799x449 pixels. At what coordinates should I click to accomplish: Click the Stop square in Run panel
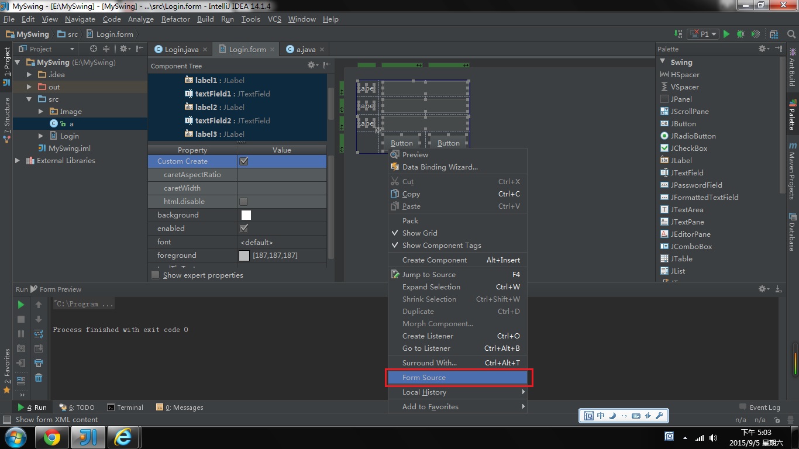pos(21,319)
